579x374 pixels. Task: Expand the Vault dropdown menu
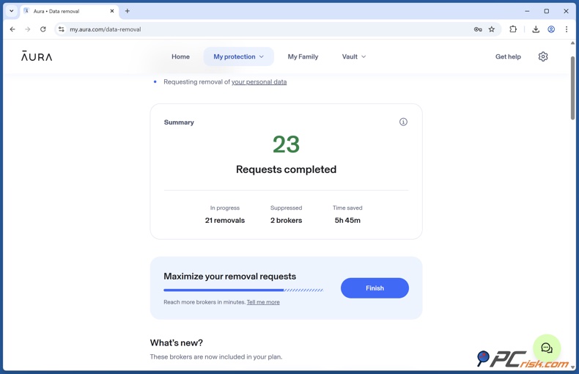(353, 56)
